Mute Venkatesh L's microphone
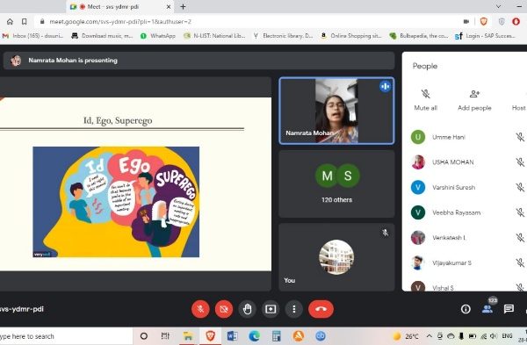The image size is (527, 345). [520, 238]
